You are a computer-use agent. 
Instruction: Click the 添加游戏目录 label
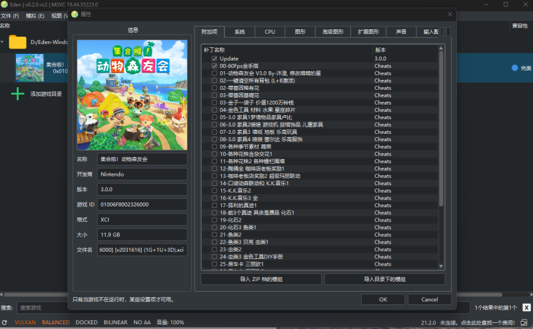[x=46, y=94]
